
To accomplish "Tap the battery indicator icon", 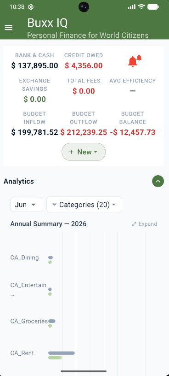I will 153,7.
